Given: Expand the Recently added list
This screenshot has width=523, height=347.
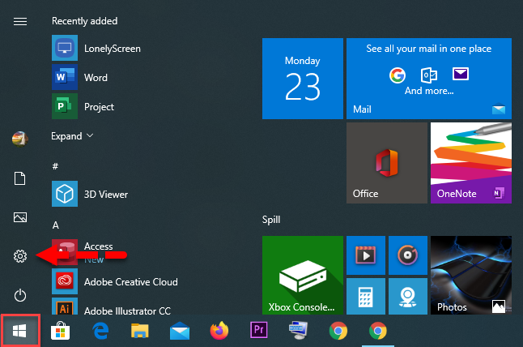Looking at the screenshot, I should 72,136.
